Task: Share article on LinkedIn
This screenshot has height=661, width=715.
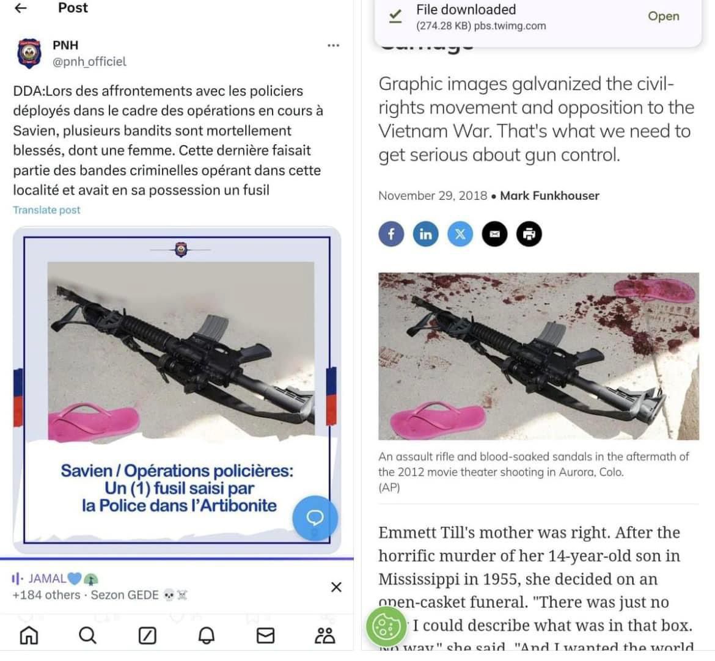Action: [x=426, y=235]
